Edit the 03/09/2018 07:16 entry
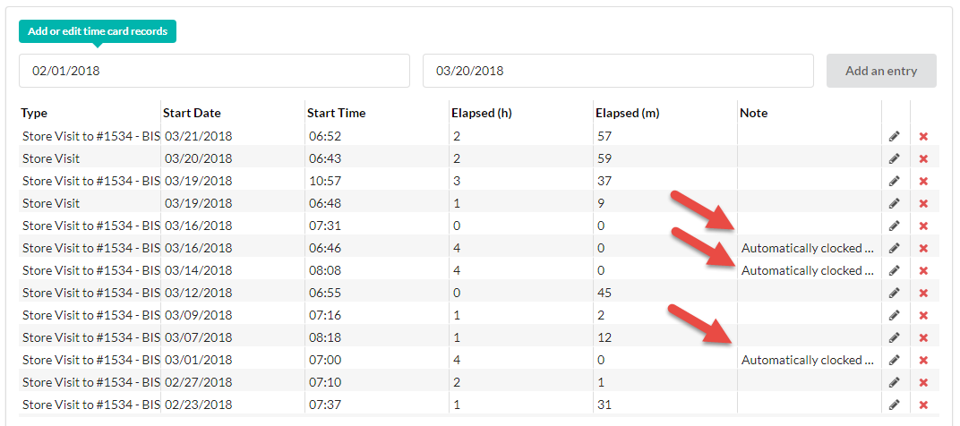Viewport: 960px width, 426px height. [894, 315]
